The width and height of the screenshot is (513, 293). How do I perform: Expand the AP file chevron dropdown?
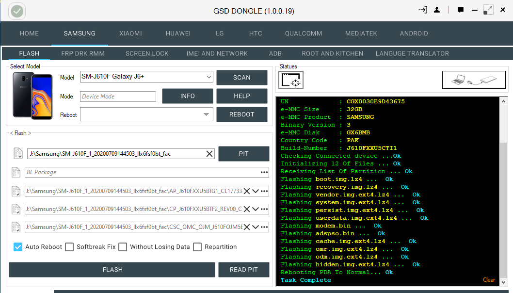256,191
